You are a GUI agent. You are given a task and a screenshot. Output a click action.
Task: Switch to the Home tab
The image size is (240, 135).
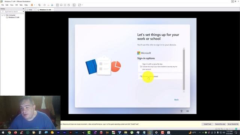30,10
